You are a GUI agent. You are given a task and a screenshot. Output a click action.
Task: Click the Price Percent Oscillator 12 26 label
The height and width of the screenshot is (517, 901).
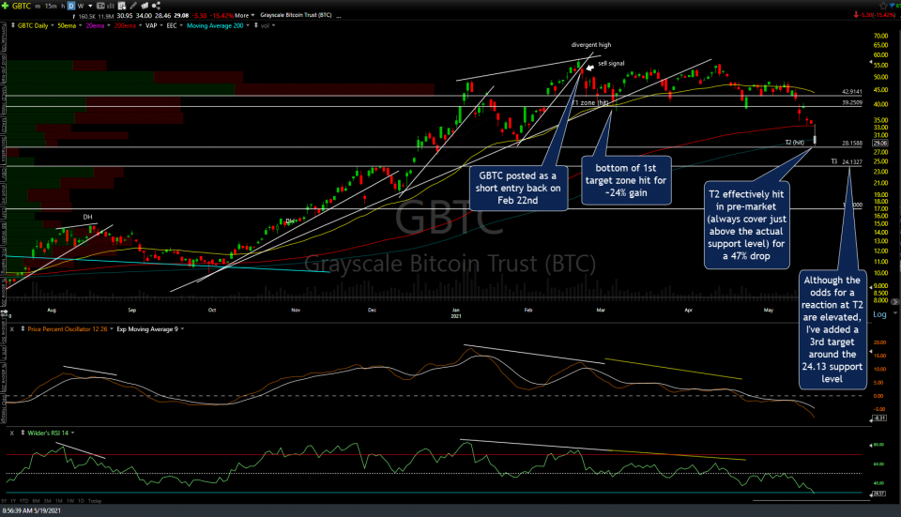68,329
